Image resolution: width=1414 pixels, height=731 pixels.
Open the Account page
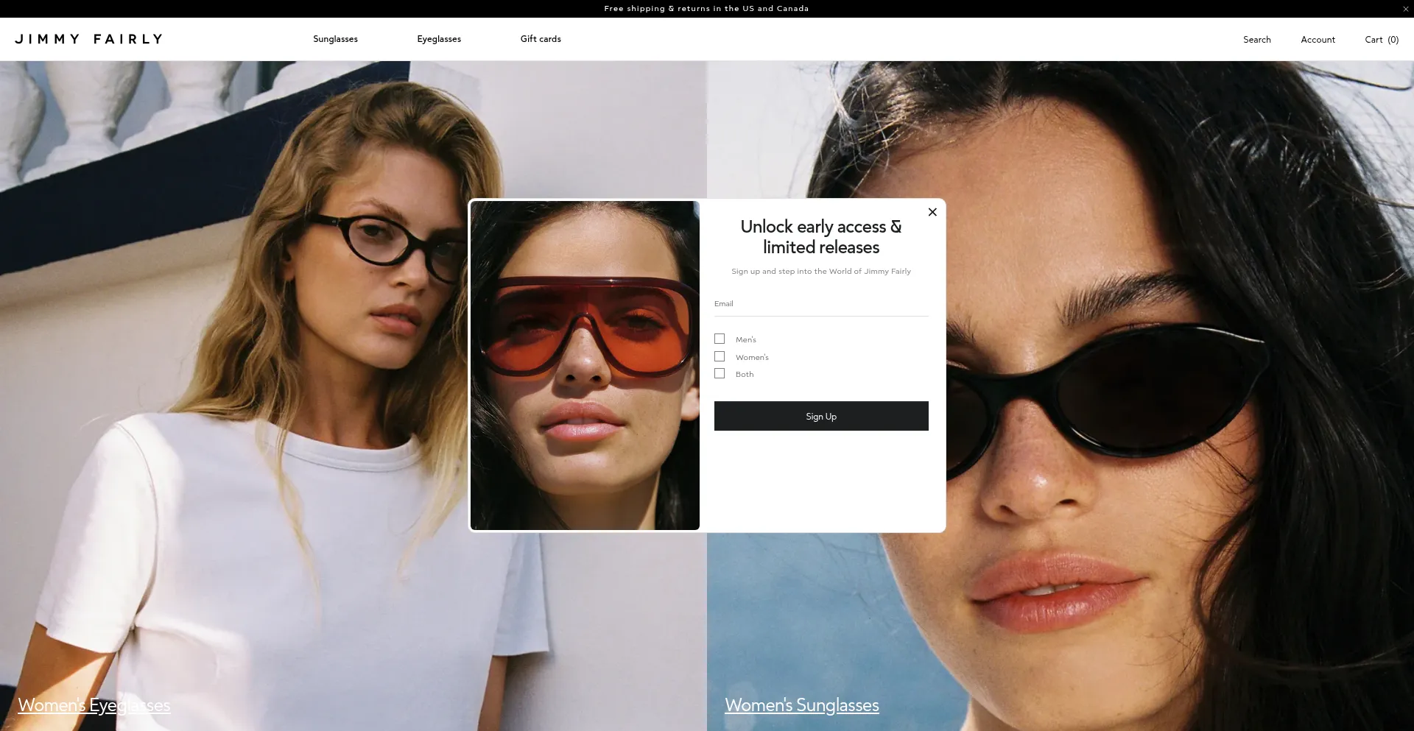pyautogui.click(x=1318, y=40)
